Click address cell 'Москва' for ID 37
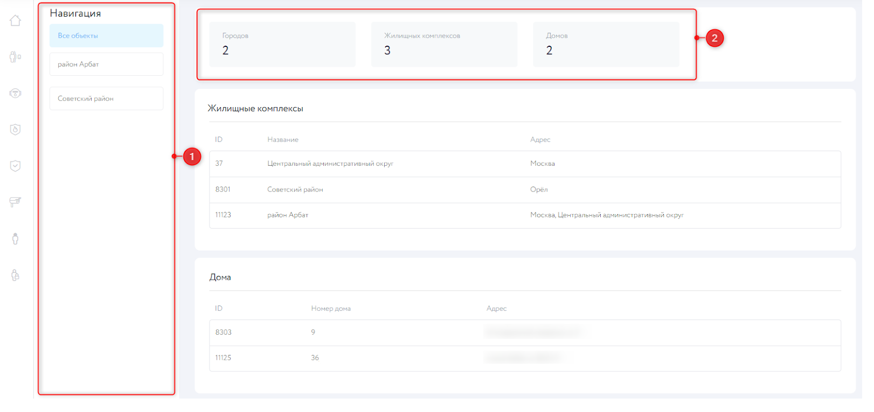874x412 pixels. click(543, 164)
